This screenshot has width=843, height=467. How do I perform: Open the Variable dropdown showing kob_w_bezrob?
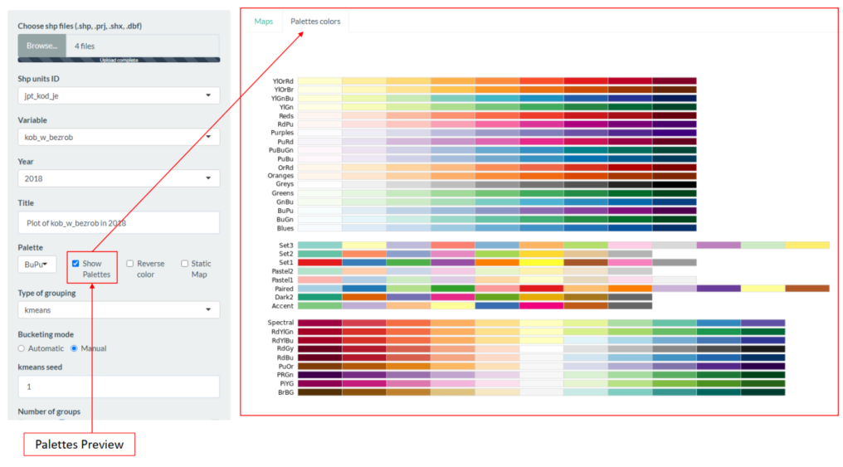[119, 137]
